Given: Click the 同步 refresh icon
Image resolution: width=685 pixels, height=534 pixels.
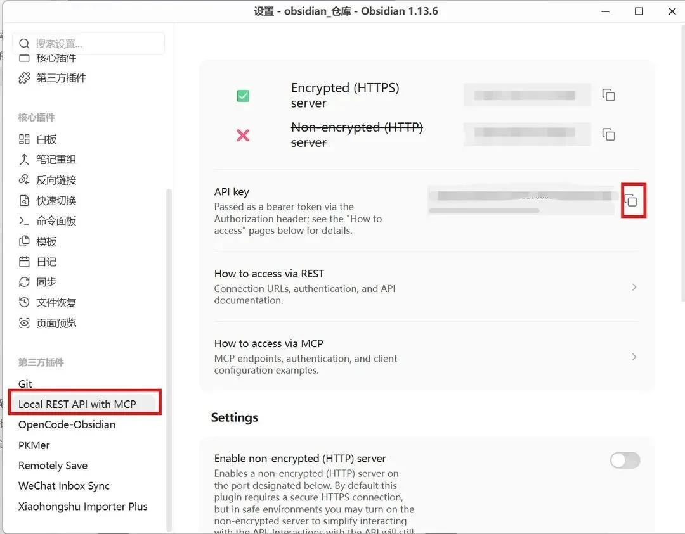Looking at the screenshot, I should (25, 282).
